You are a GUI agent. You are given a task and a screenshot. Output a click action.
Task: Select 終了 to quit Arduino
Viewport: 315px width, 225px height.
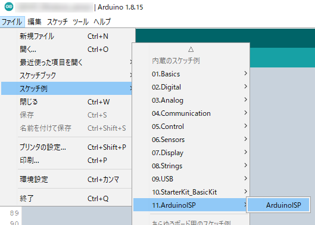[x=67, y=198]
